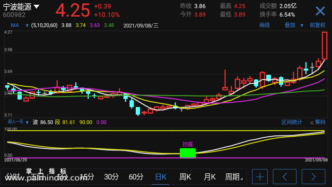The width and height of the screenshot is (332, 187).
Task: Click the plus button to add stock
Action: (260, 177)
